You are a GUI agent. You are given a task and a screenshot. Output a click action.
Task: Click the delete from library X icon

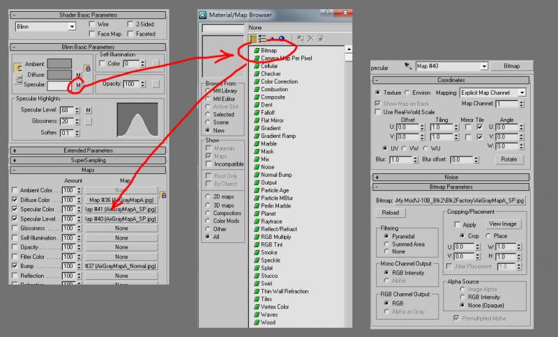tap(310, 38)
